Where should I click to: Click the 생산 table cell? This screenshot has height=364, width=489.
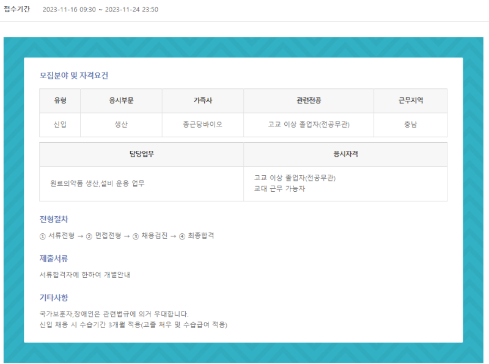click(x=121, y=125)
